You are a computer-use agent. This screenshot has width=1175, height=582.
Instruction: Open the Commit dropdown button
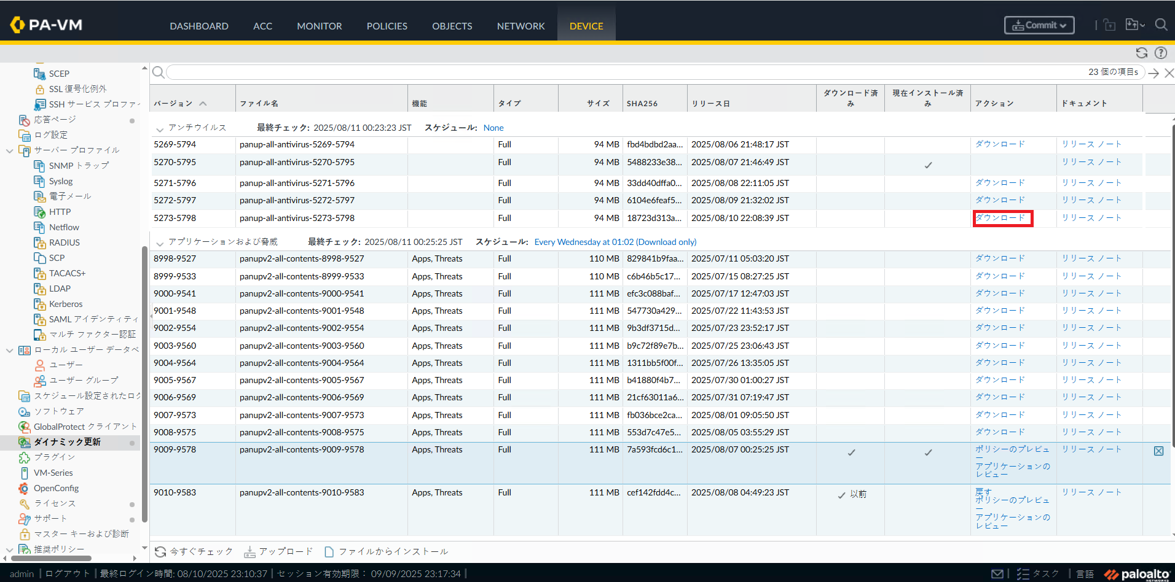coord(1039,25)
